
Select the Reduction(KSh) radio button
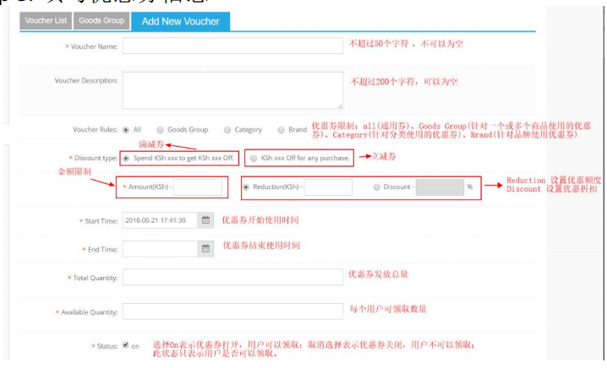click(x=246, y=187)
